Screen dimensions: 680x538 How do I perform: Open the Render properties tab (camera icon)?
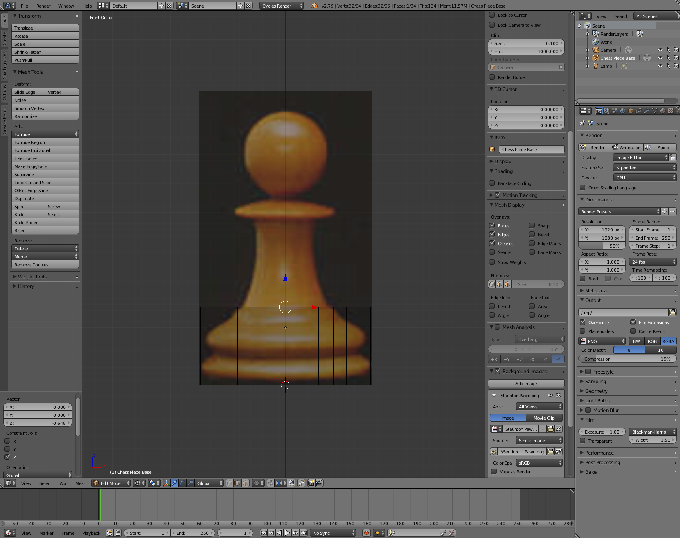click(x=599, y=111)
